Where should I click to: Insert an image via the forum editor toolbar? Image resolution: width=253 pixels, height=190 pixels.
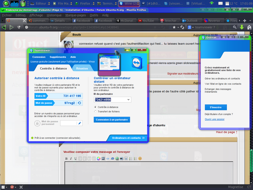click(103, 159)
